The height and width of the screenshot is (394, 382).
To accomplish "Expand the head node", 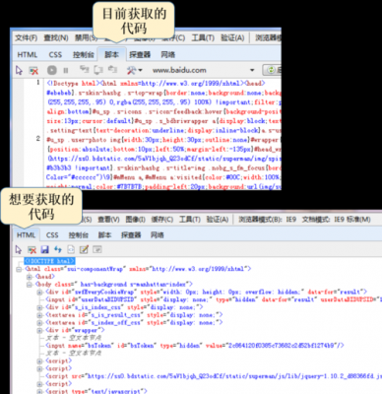I will [30, 277].
